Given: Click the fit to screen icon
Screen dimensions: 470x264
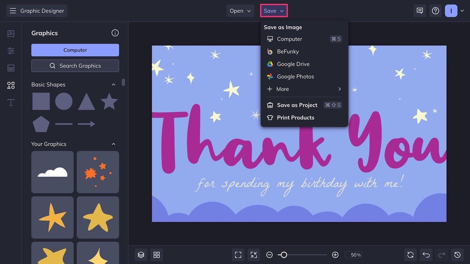Looking at the screenshot, I should 238,255.
